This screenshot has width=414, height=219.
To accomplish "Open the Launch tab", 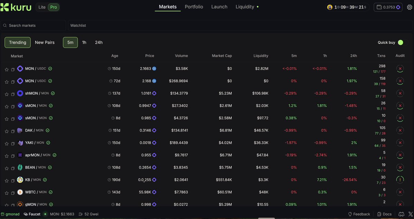I will [219, 7].
